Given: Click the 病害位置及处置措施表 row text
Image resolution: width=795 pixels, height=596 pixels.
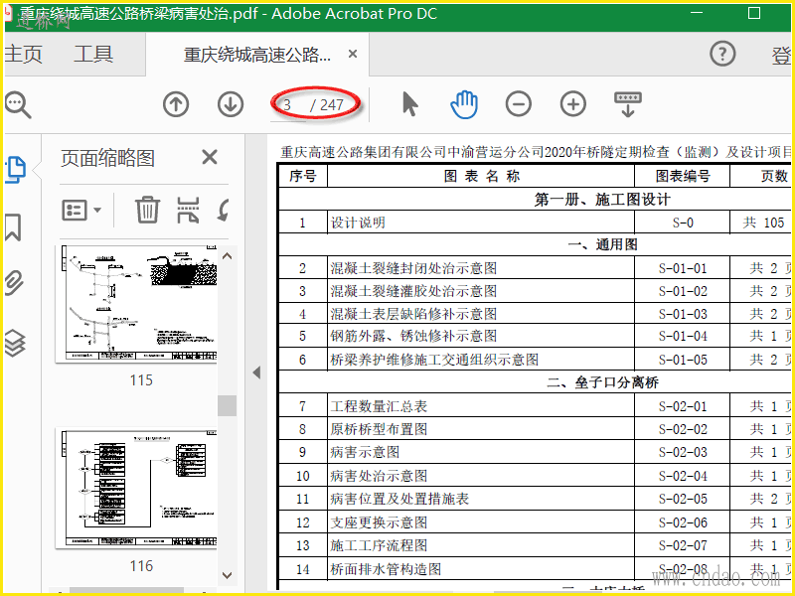Looking at the screenshot, I should [x=399, y=499].
